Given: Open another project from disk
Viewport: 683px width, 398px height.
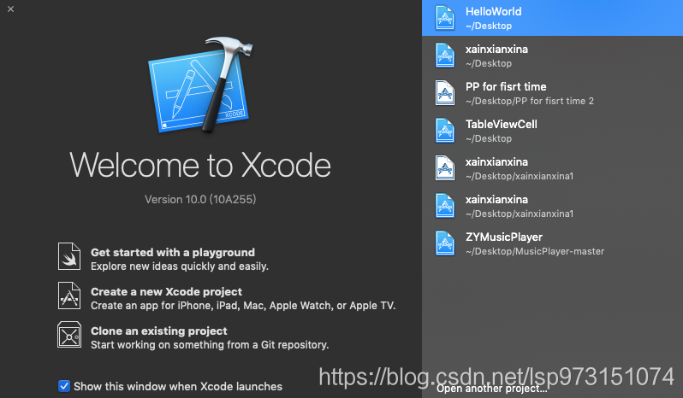Looking at the screenshot, I should pos(492,389).
